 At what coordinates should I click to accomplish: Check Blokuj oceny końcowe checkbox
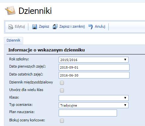(x=62, y=121)
